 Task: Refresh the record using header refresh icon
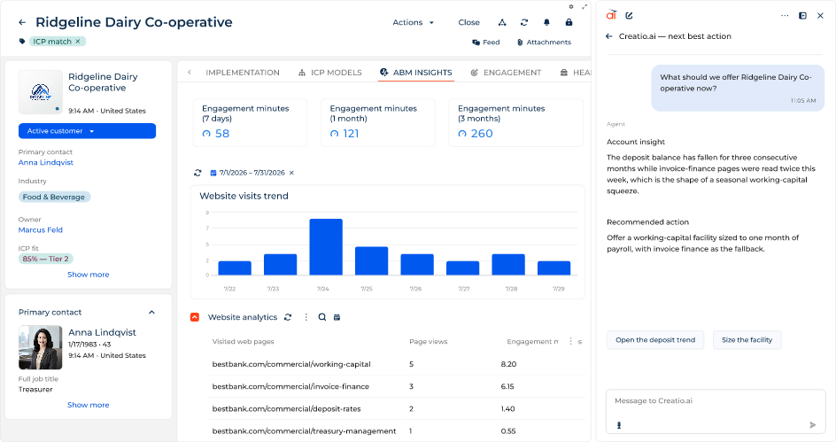[x=524, y=22]
